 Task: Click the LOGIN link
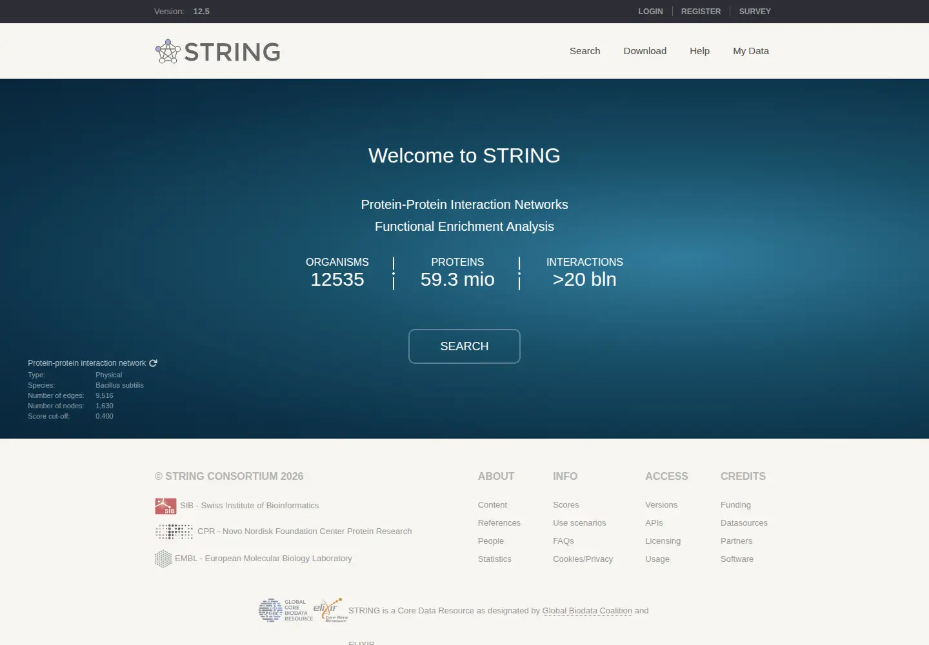pyautogui.click(x=650, y=12)
